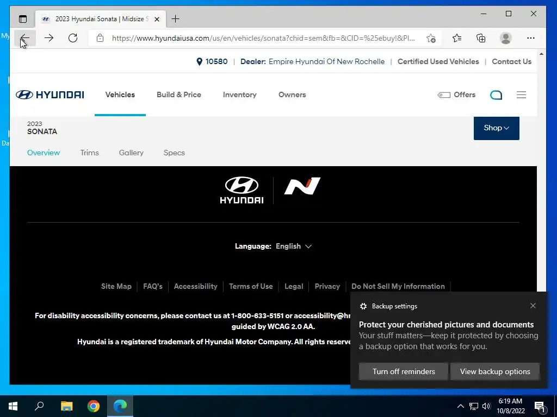Viewport: 557px width, 417px height.
Task: Open the Favorites list icon
Action: tap(457, 38)
